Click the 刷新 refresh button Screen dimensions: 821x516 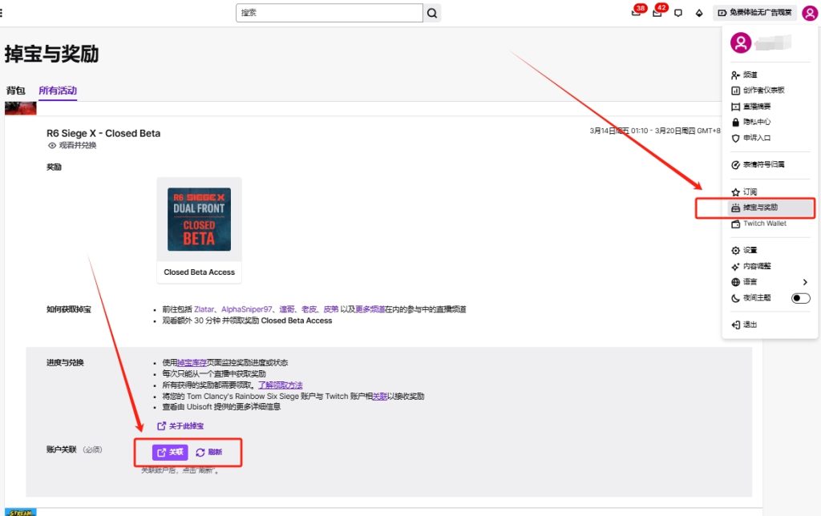pyautogui.click(x=209, y=452)
